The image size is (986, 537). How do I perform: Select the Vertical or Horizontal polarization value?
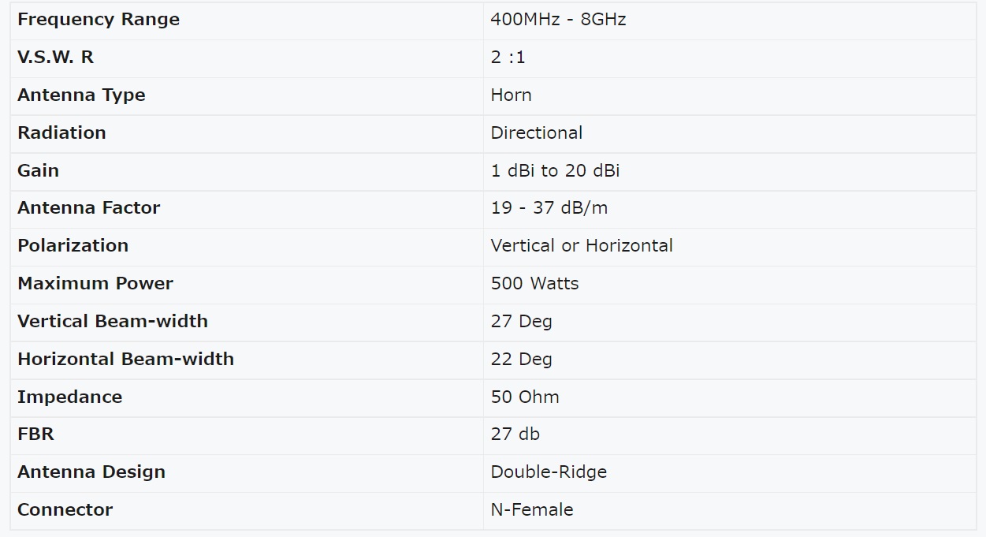[x=582, y=246]
